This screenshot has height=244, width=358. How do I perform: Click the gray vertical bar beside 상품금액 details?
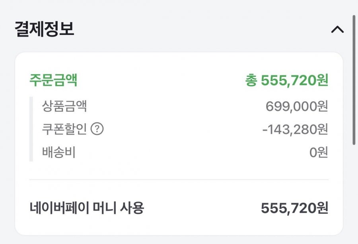[x=31, y=129]
